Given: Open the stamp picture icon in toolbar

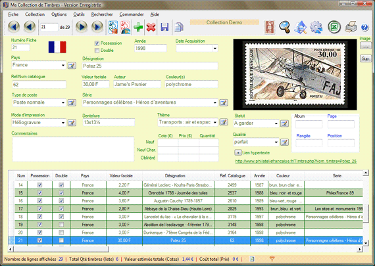Looking at the screenshot, I should pyautogui.click(x=270, y=27).
